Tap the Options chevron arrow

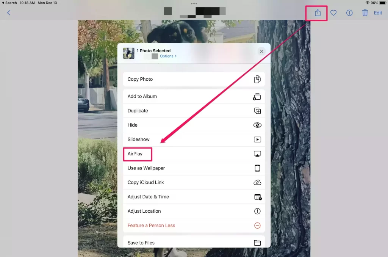[x=176, y=56]
